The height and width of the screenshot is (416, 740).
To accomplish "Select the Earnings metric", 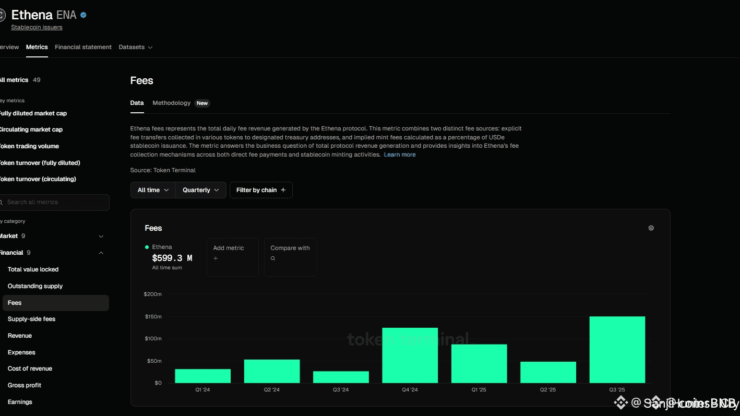I will click(x=20, y=402).
